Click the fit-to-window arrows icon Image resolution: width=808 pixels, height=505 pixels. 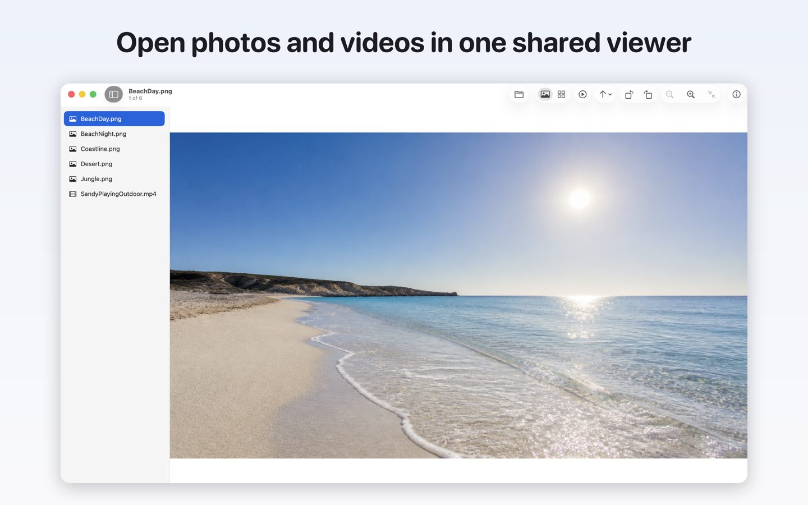[x=711, y=94]
